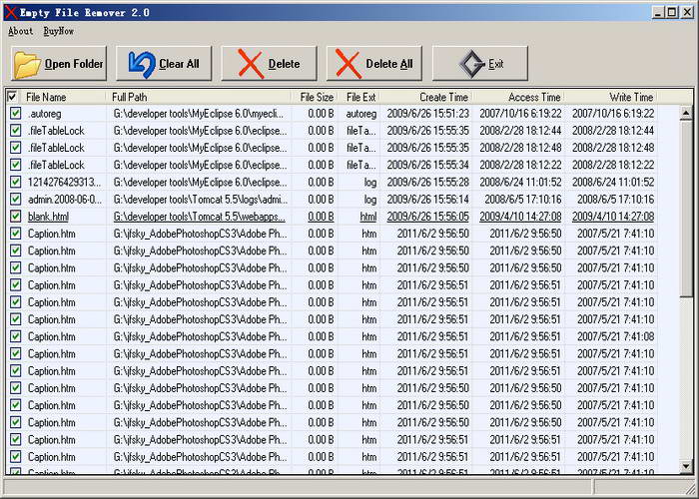Image resolution: width=699 pixels, height=499 pixels.
Task: Uncheck the admin.2008-06-0 log checkbox
Action: coord(15,200)
